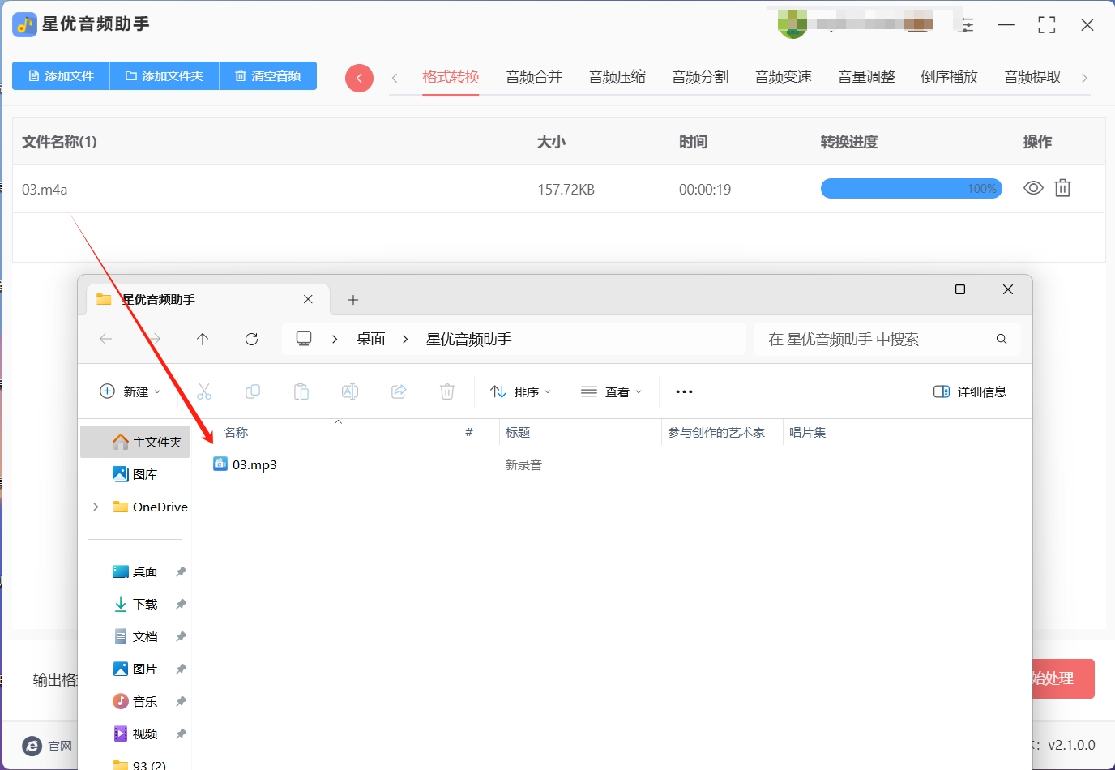Click the 参与创作的艺术家 column header

(716, 433)
